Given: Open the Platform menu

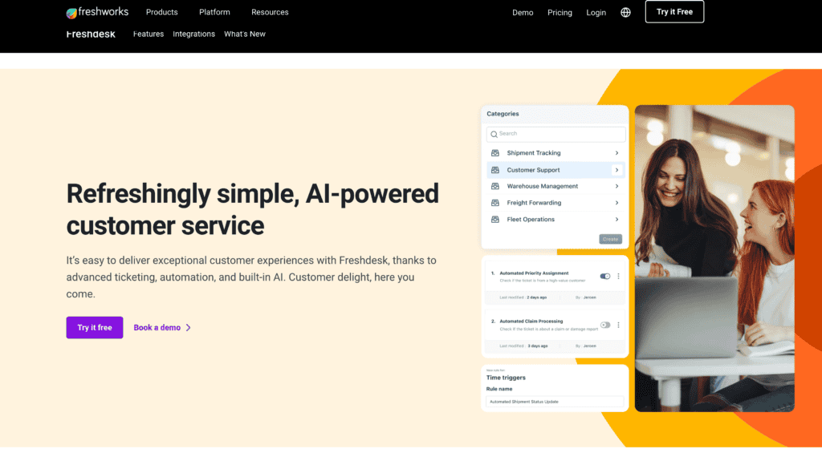Looking at the screenshot, I should (x=214, y=12).
